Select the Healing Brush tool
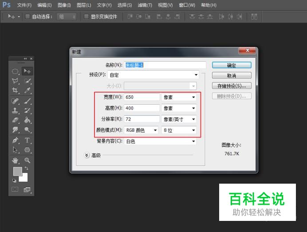This screenshot has width=307, height=232. [15, 101]
